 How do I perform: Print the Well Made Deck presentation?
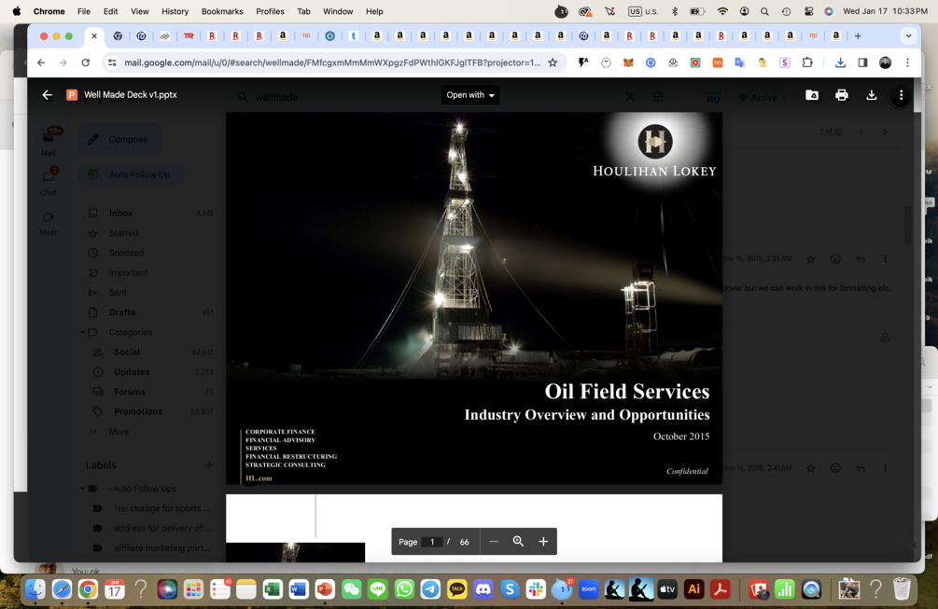coord(842,95)
